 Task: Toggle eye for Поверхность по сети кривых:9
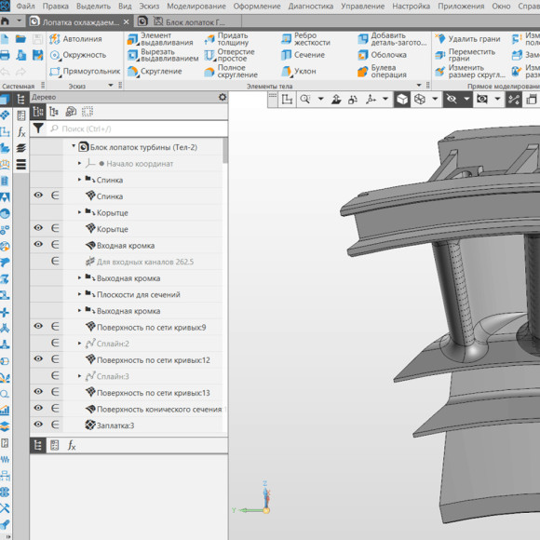click(38, 327)
